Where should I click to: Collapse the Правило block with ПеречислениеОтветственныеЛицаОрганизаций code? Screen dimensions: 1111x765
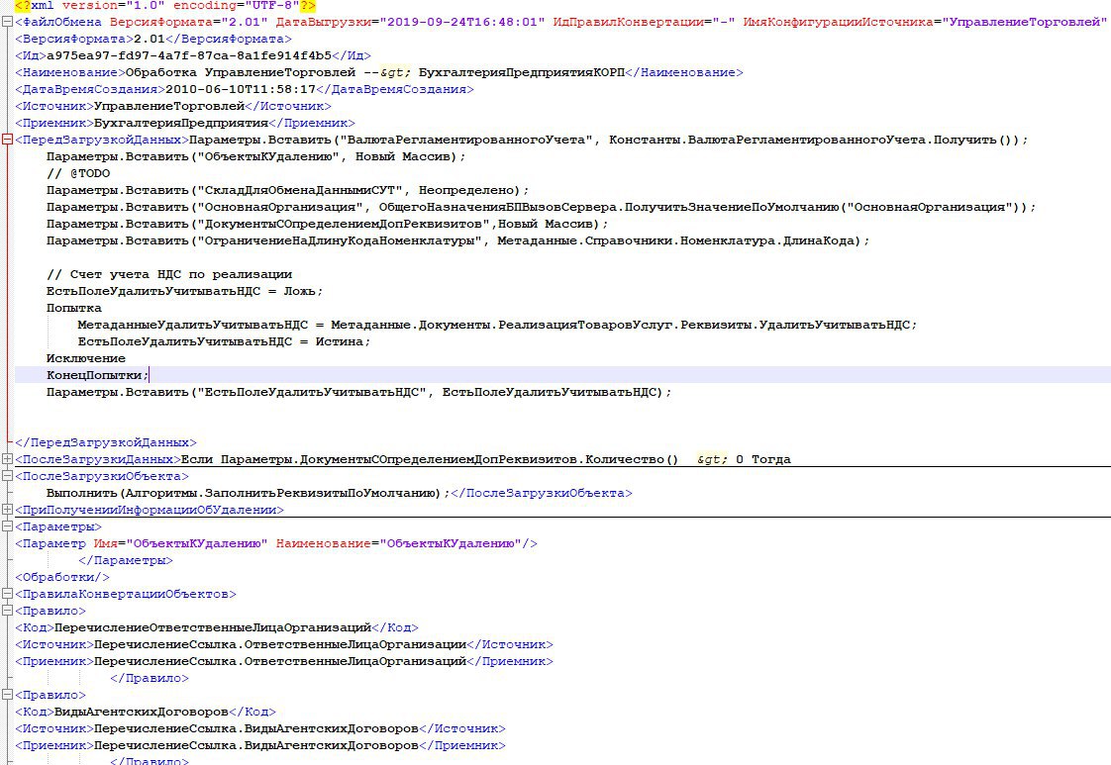pos(7,611)
